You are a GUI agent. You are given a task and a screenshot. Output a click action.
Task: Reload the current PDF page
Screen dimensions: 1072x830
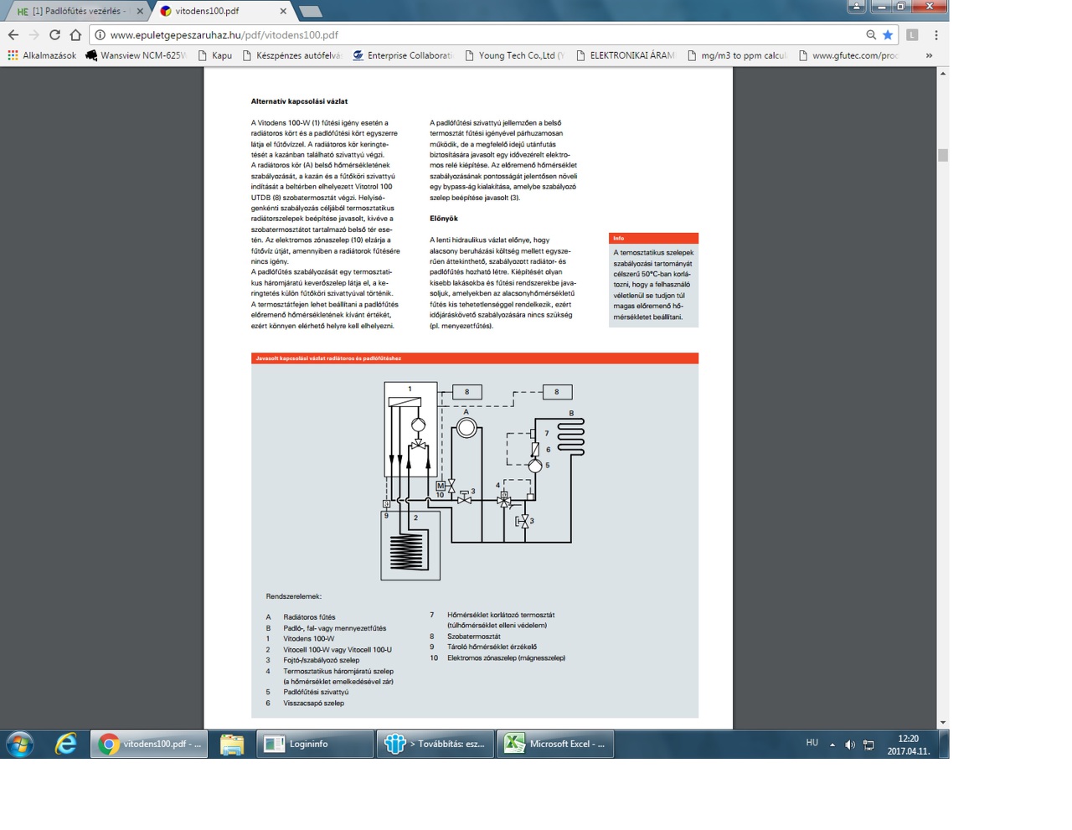[x=55, y=35]
